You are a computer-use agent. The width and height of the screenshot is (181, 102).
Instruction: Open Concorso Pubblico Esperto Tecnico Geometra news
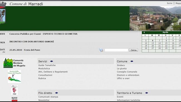click(x=43, y=34)
